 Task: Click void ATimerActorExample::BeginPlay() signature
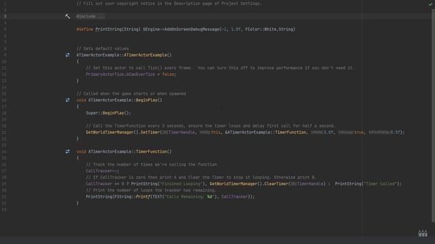tap(120, 100)
